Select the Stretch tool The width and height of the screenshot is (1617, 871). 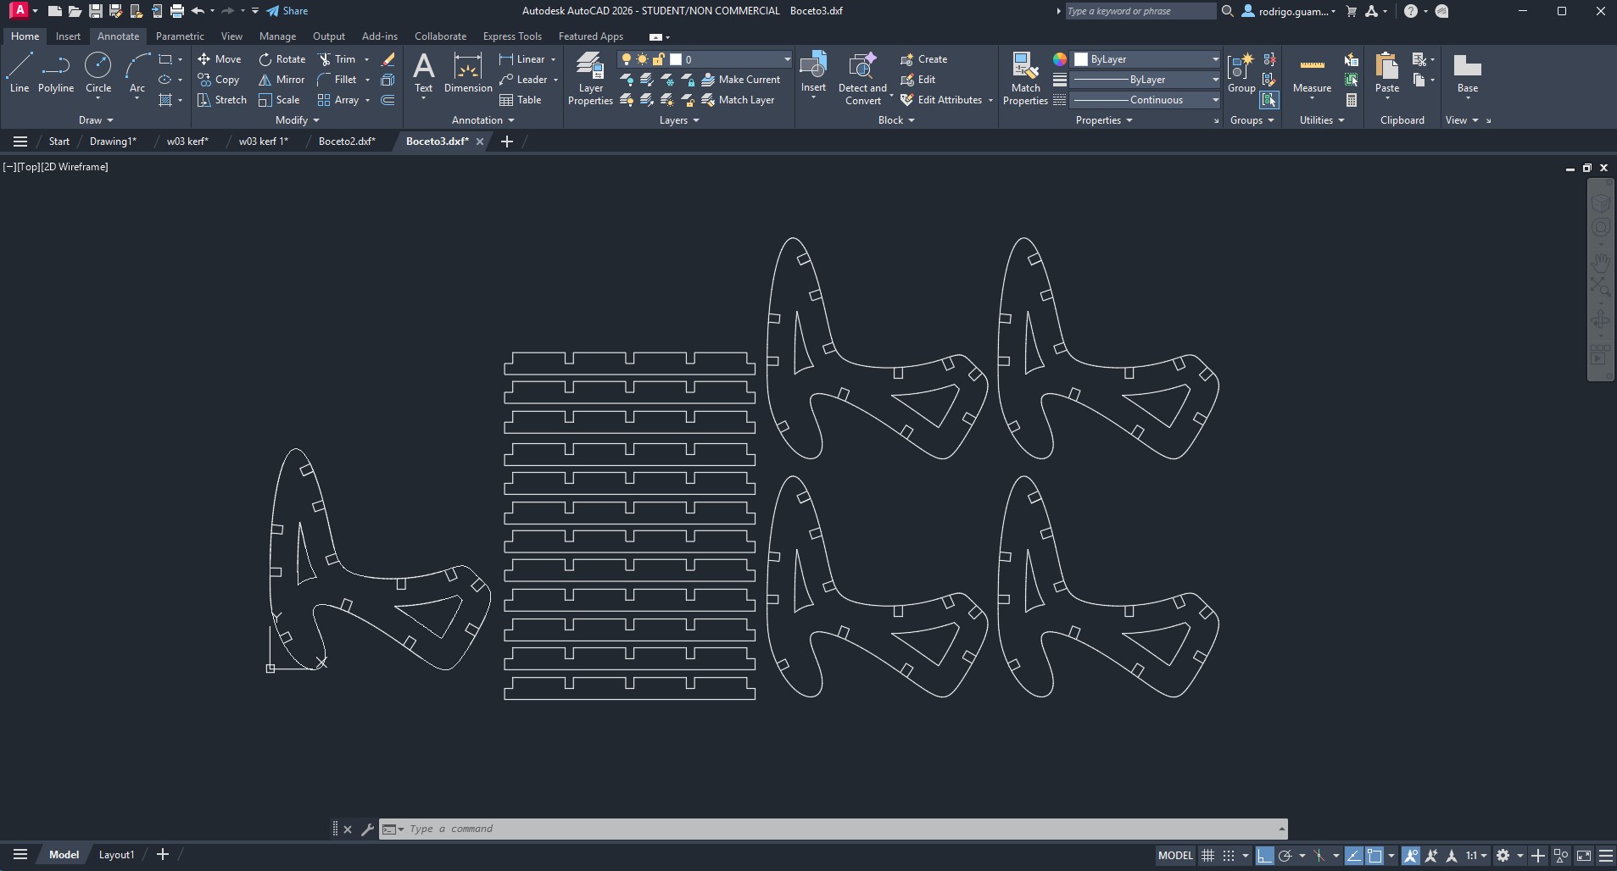pyautogui.click(x=222, y=100)
